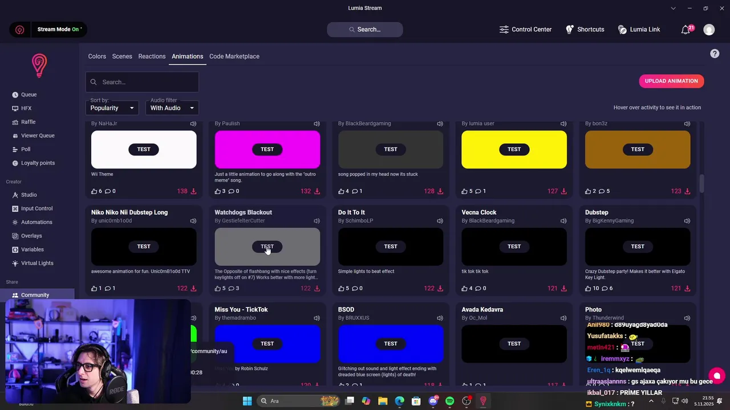
Task: Open the Code Marketplace tab
Action: (x=234, y=56)
